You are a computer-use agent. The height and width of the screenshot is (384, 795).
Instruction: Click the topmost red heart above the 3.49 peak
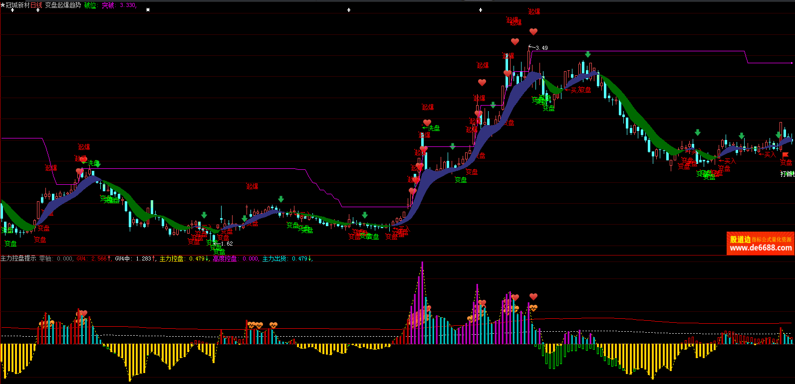(533, 32)
